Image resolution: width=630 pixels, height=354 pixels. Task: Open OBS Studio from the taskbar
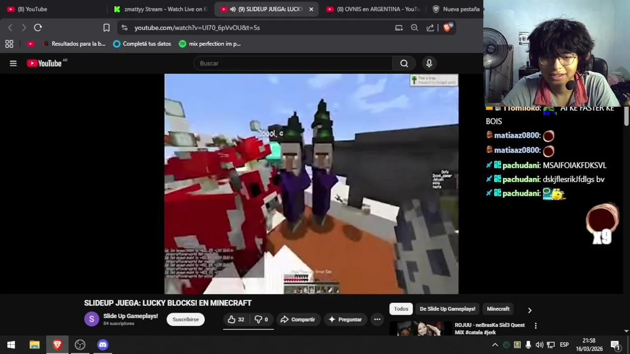pyautogui.click(x=80, y=345)
